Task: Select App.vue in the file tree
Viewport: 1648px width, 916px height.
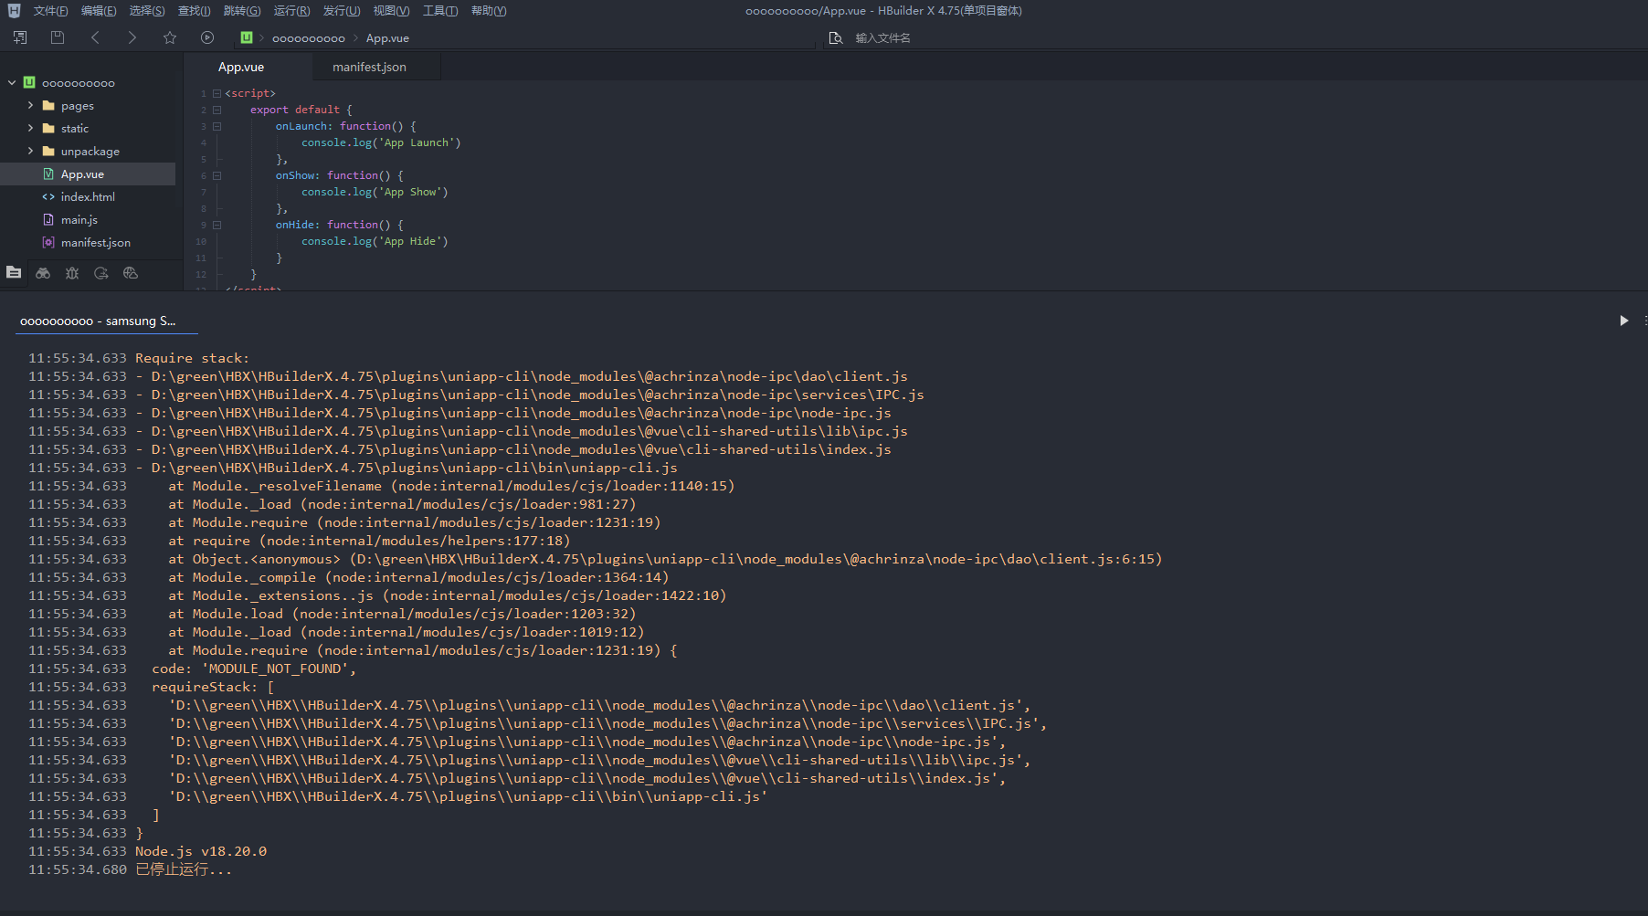Action: pyautogui.click(x=88, y=174)
